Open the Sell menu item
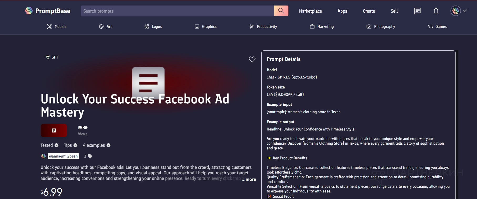This screenshot has width=477, height=199. (394, 11)
